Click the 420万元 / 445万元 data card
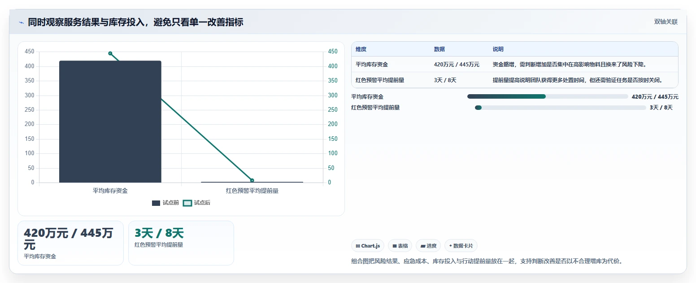This screenshot has height=283, width=696. click(70, 243)
